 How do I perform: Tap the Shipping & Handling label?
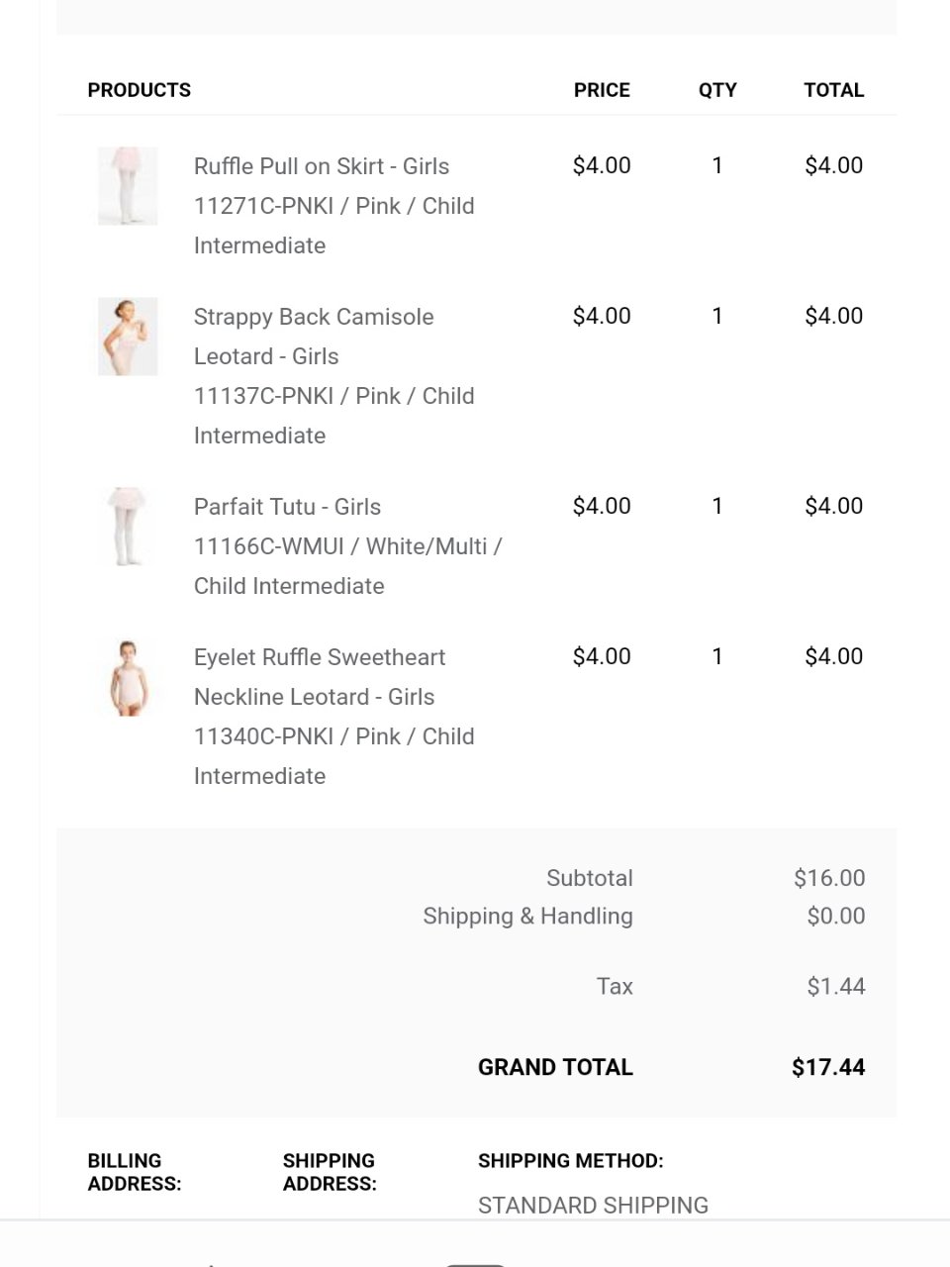pyautogui.click(x=527, y=917)
